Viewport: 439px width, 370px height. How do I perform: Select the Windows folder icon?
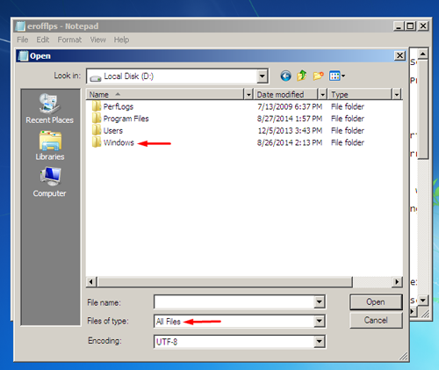(97, 142)
